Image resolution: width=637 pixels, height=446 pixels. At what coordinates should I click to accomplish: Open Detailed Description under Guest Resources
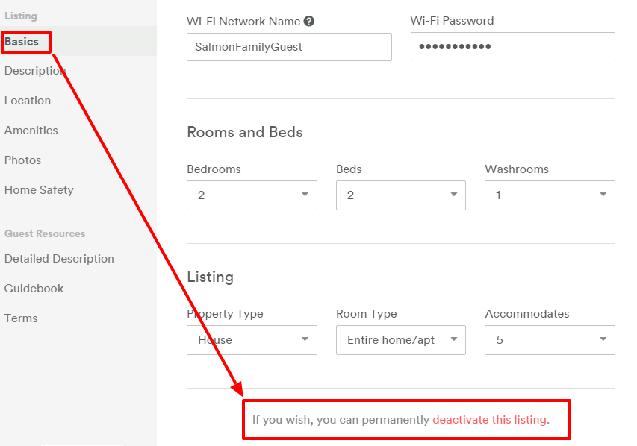coord(59,259)
